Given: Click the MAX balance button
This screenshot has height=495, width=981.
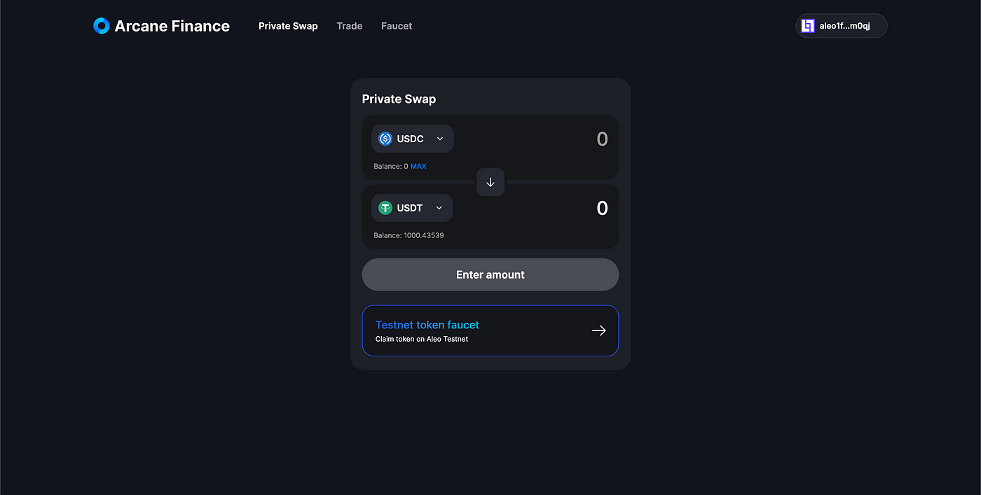Looking at the screenshot, I should pos(417,166).
